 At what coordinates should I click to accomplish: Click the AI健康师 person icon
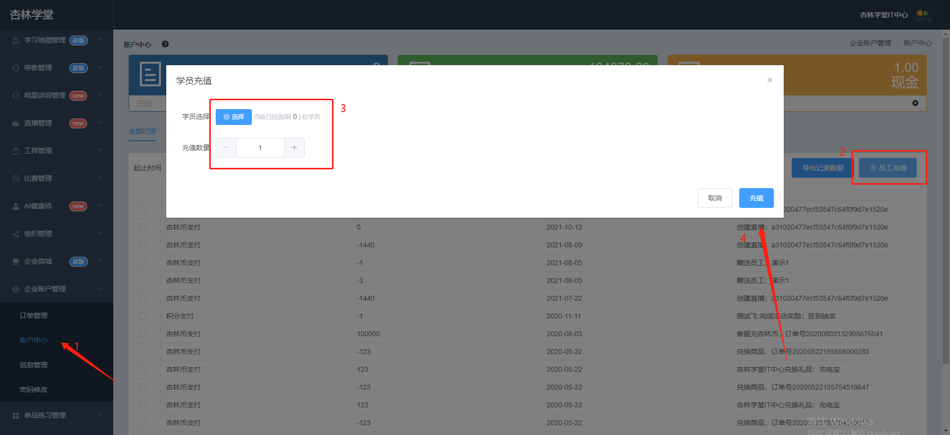tap(16, 206)
